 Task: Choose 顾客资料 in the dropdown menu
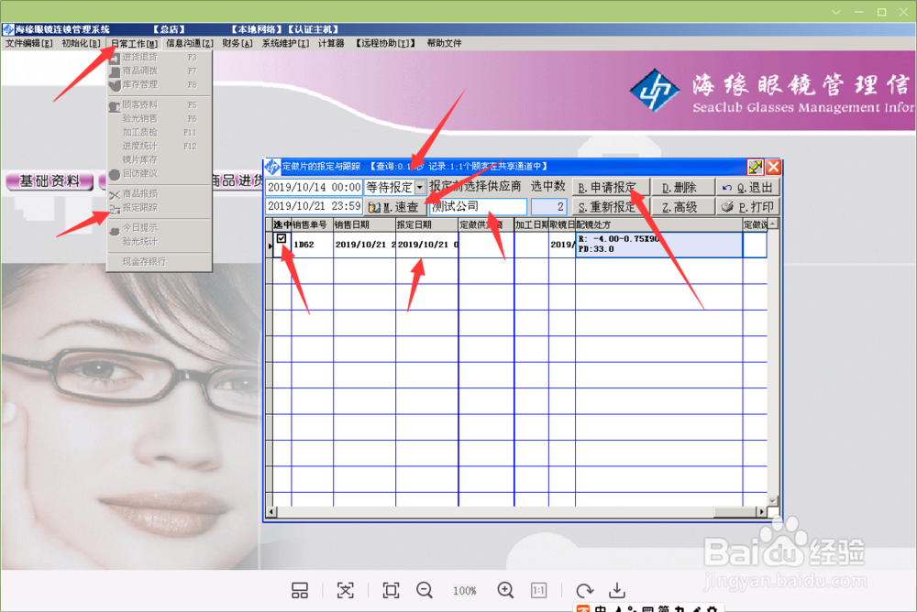[159, 104]
